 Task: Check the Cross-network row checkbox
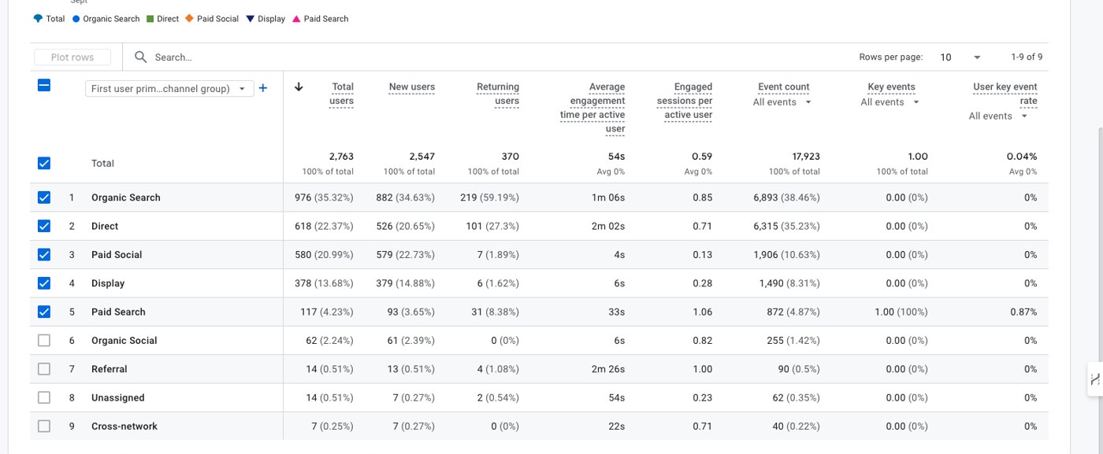coord(44,426)
